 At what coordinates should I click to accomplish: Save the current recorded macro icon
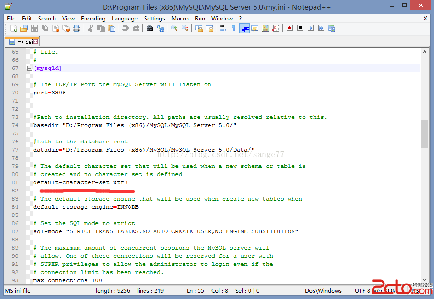332,28
